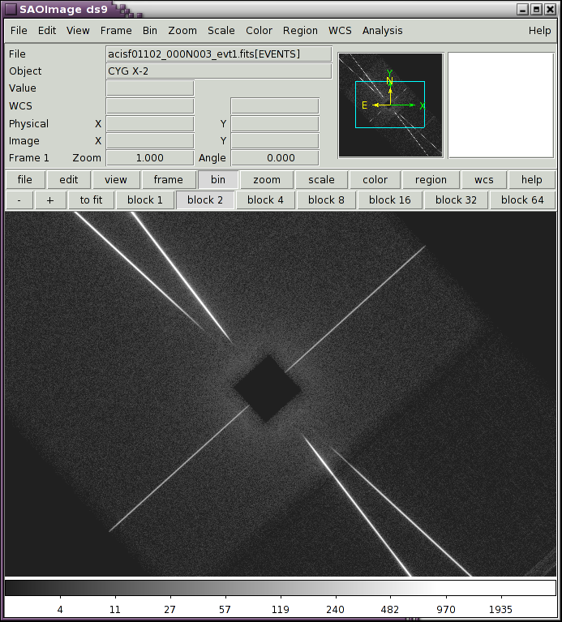The image size is (562, 622).
Task: Choose block 16 binning
Action: point(389,200)
